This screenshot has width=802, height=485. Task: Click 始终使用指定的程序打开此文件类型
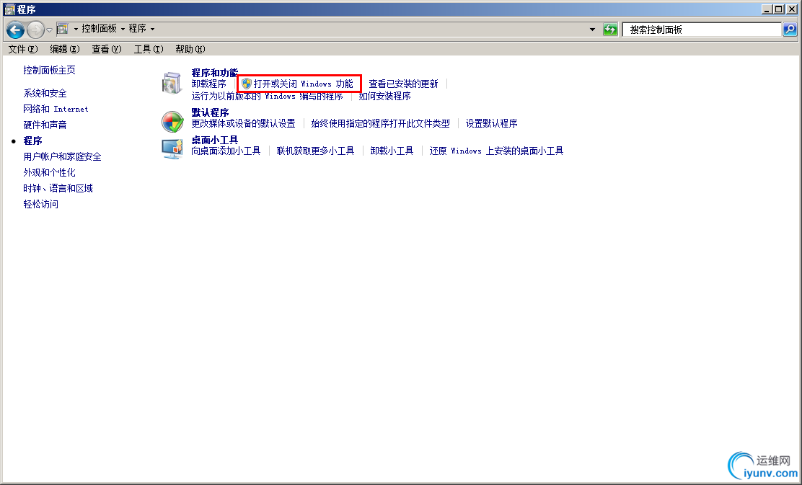pyautogui.click(x=381, y=123)
